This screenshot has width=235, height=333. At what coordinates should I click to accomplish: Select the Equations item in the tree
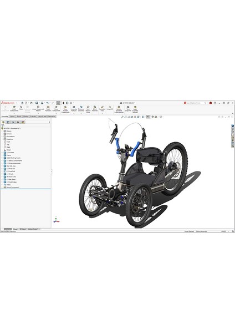[x=8, y=139]
